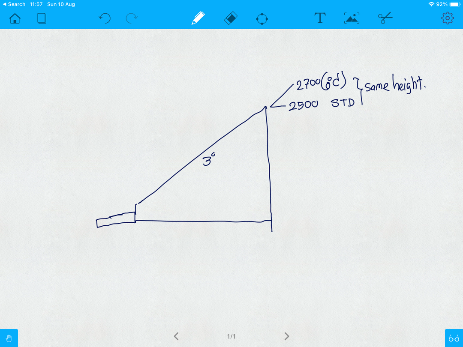463x347 pixels.
Task: Go to next page arrow
Action: (287, 336)
